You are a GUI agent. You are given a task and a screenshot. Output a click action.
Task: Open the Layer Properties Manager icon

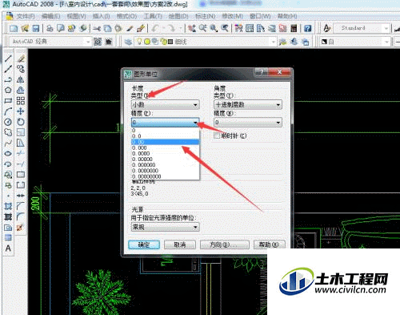[x=128, y=42]
